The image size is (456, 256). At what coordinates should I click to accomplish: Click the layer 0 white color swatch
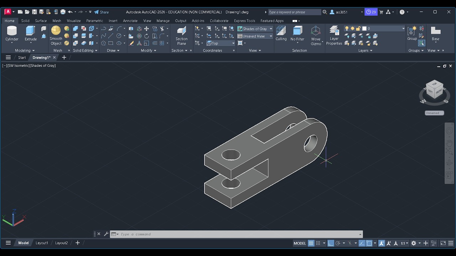pos(364,28)
